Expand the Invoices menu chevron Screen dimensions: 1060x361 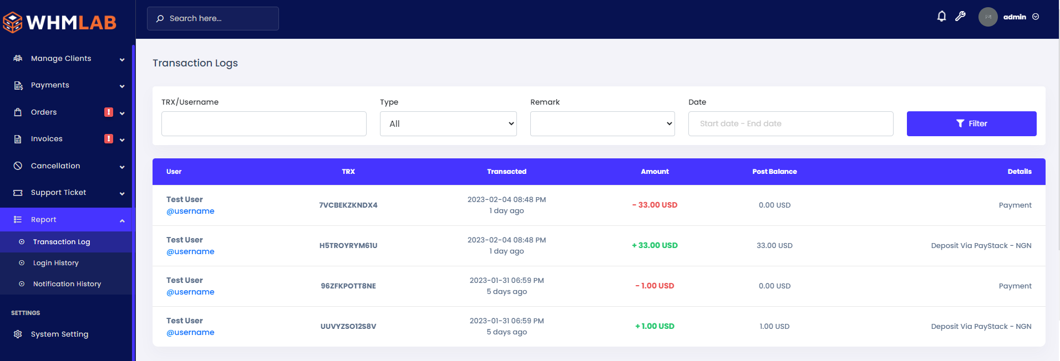[x=122, y=140]
